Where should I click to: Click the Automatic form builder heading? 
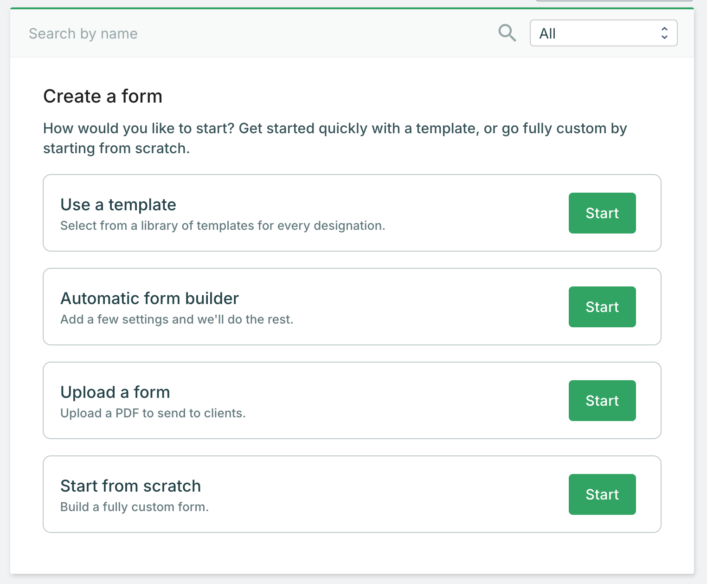(x=150, y=298)
